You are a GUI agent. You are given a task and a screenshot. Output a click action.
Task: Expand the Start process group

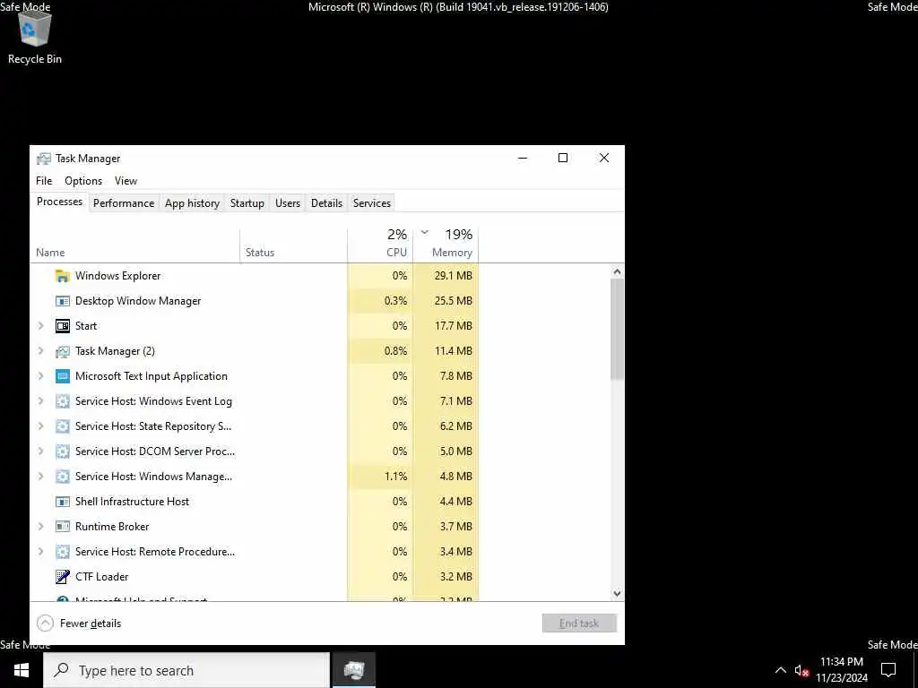41,326
